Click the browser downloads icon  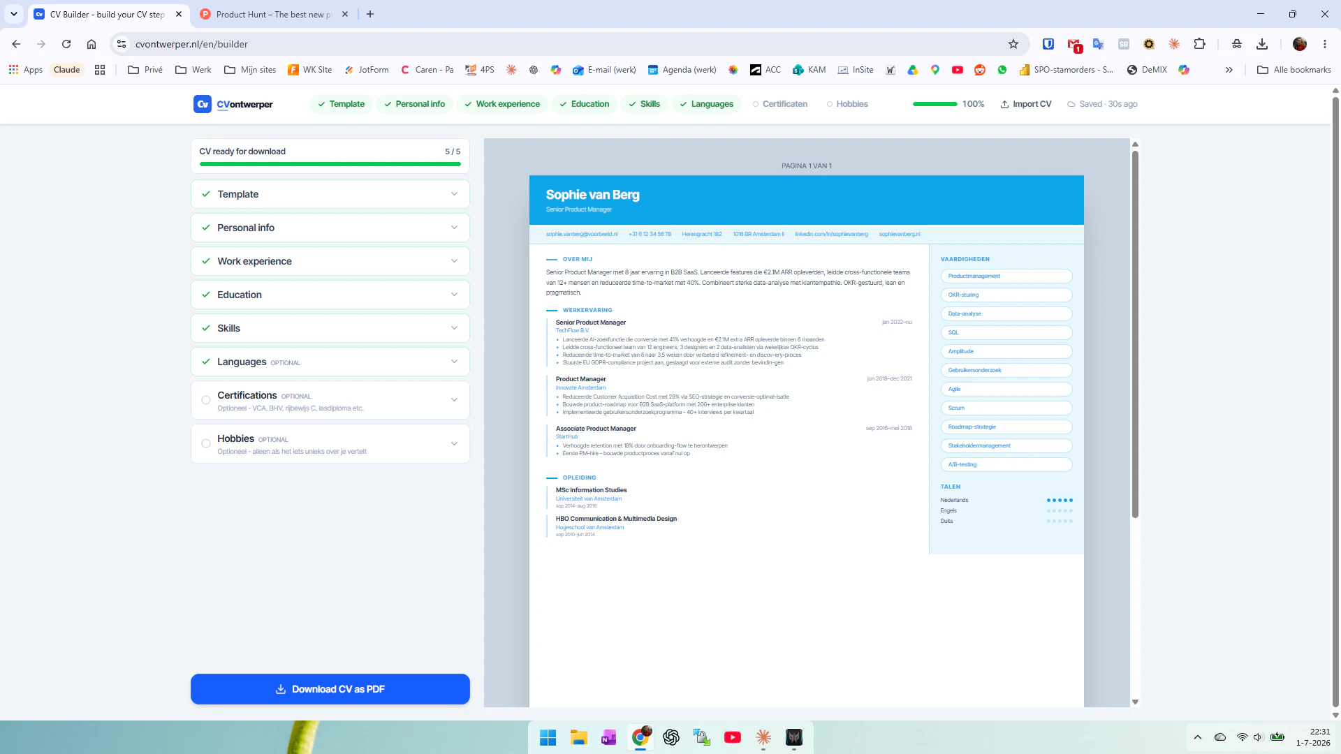coord(1262,44)
